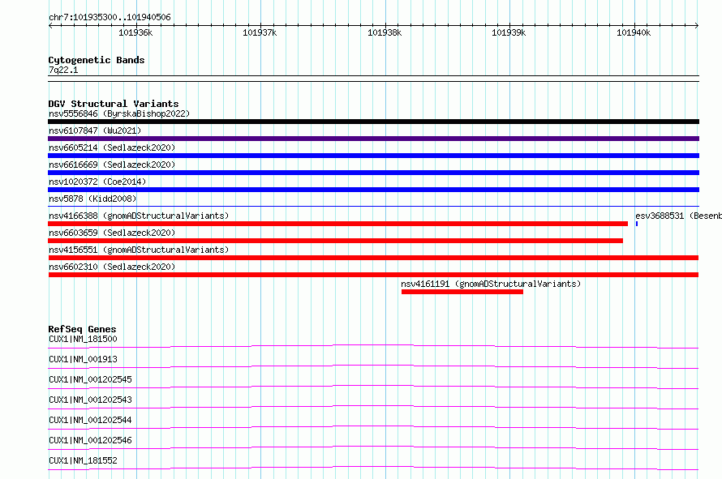
Task: Click the nsv4166388 gnomAD red bar
Action: click(x=337, y=224)
